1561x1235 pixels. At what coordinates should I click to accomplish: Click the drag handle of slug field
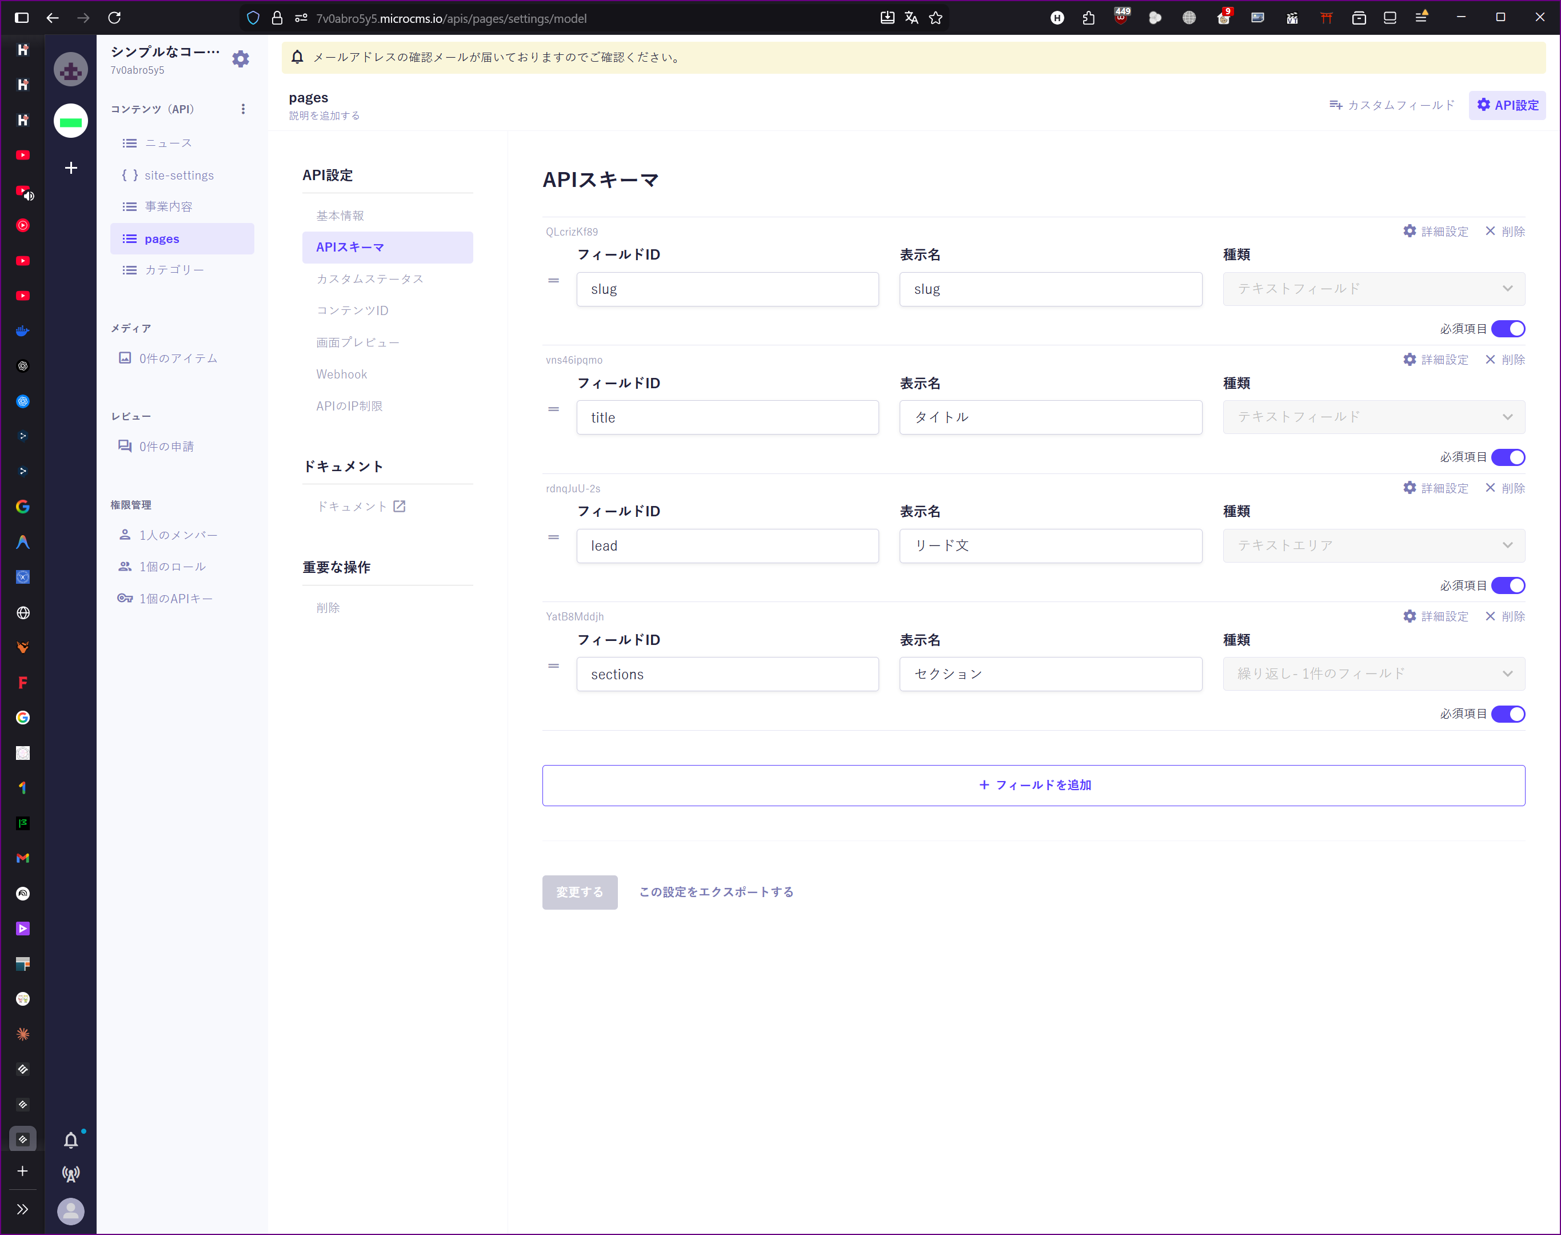553,281
